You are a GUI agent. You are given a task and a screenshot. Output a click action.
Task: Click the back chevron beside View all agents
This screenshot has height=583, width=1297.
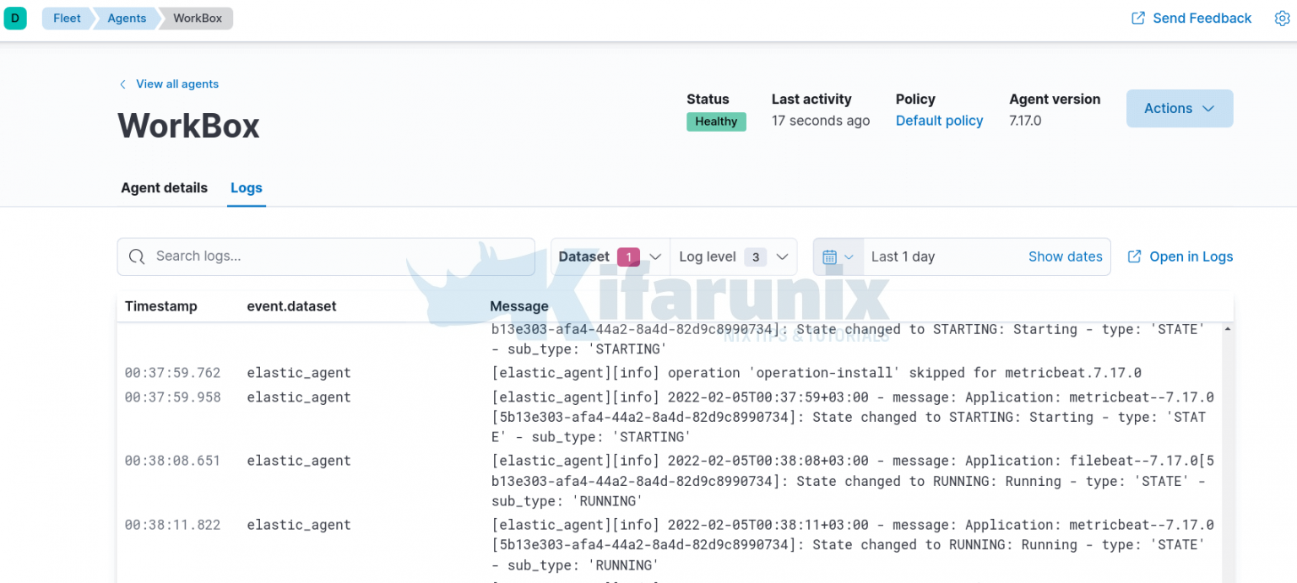point(122,84)
